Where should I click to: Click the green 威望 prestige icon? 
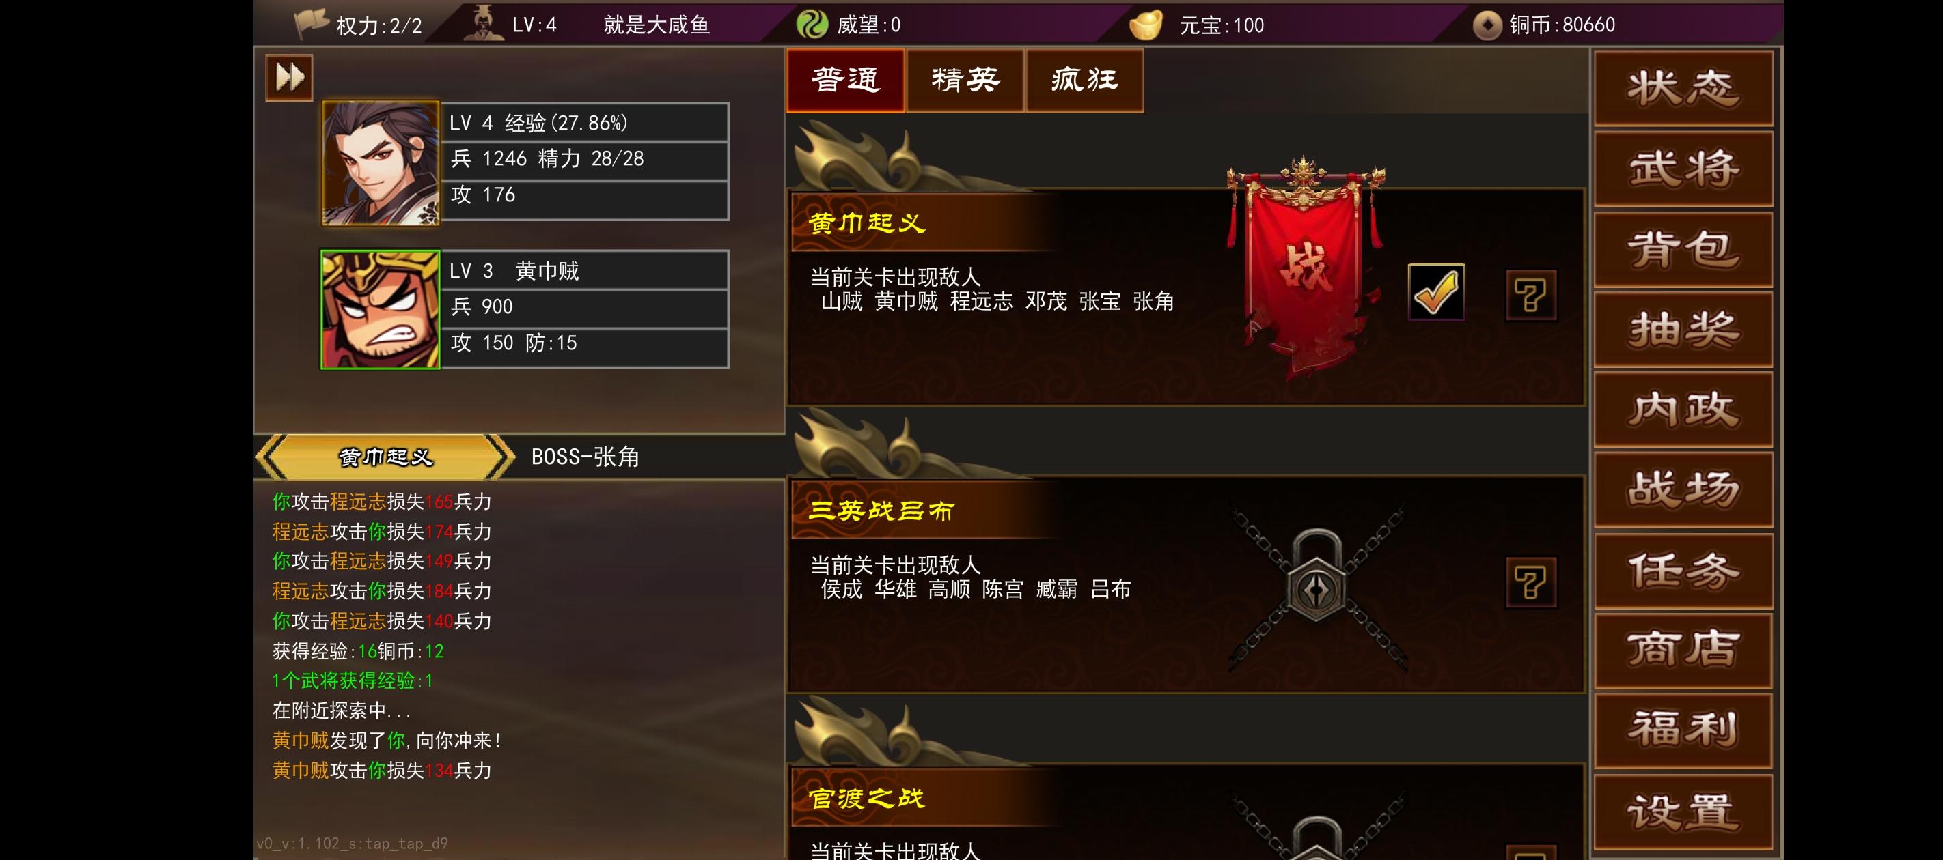click(812, 24)
